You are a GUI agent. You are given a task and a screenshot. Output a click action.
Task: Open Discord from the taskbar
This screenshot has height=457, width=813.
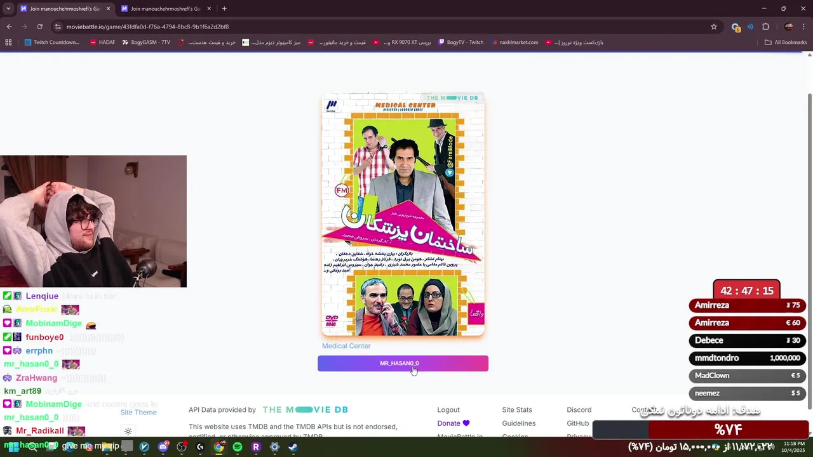(163, 447)
